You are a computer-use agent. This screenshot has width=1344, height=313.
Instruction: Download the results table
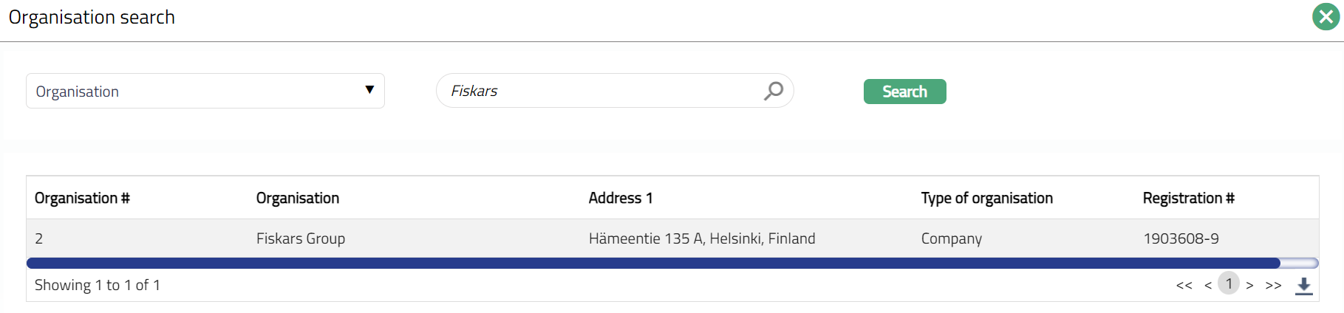pyautogui.click(x=1304, y=286)
